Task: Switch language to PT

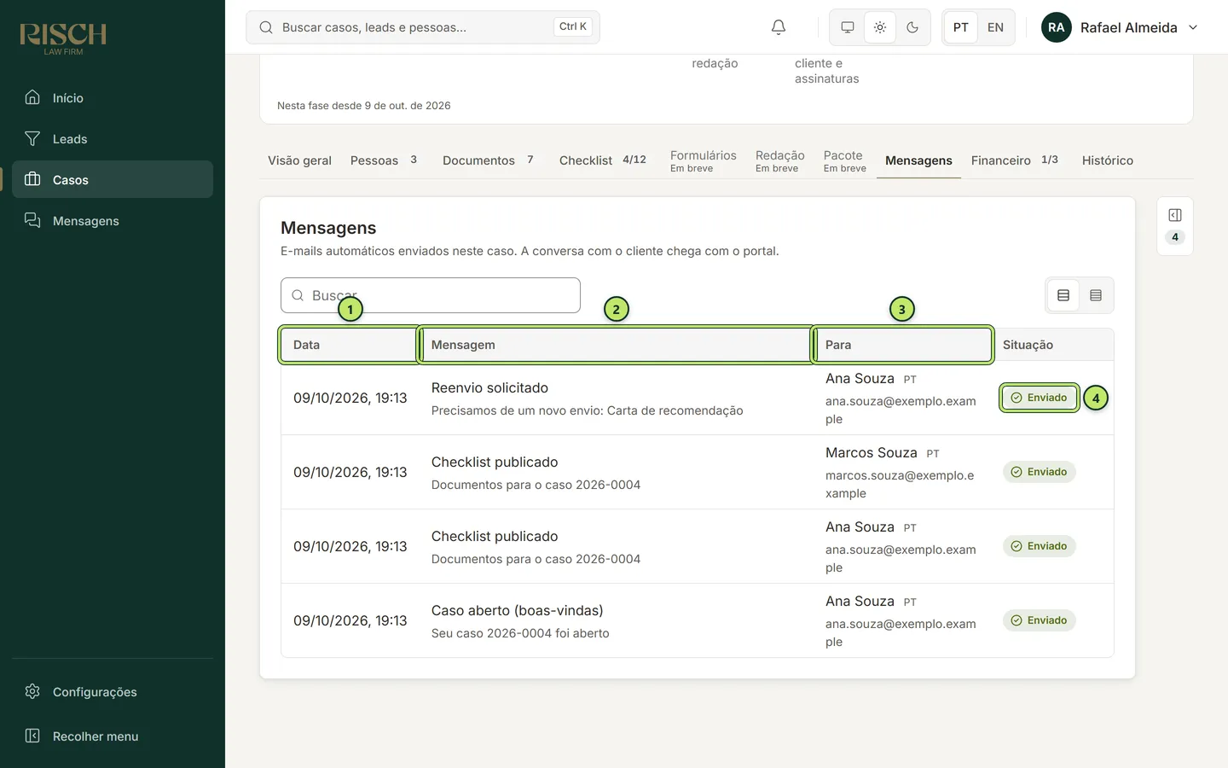Action: [961, 27]
